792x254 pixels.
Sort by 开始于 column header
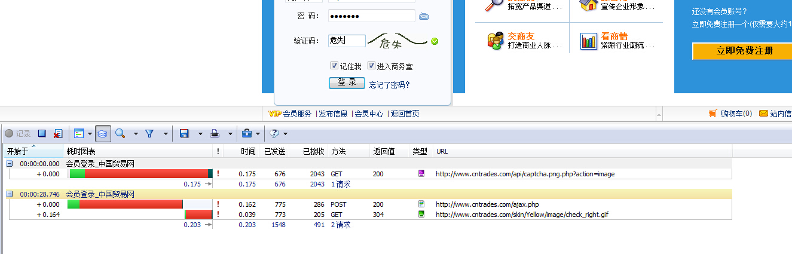tap(33, 151)
